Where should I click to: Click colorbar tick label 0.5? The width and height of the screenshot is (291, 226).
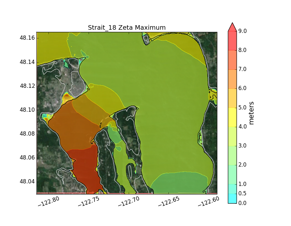242,193
